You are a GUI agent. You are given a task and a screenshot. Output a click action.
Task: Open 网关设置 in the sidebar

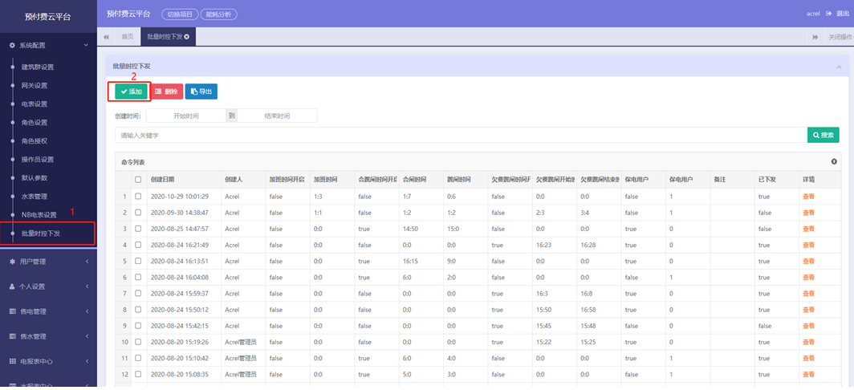click(x=35, y=86)
